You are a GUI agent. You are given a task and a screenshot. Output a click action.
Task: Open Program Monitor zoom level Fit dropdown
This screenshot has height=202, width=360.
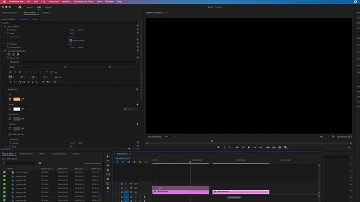tap(170, 137)
